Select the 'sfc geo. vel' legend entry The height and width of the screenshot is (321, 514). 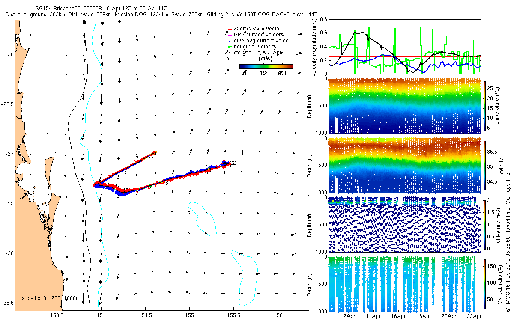tap(262, 53)
